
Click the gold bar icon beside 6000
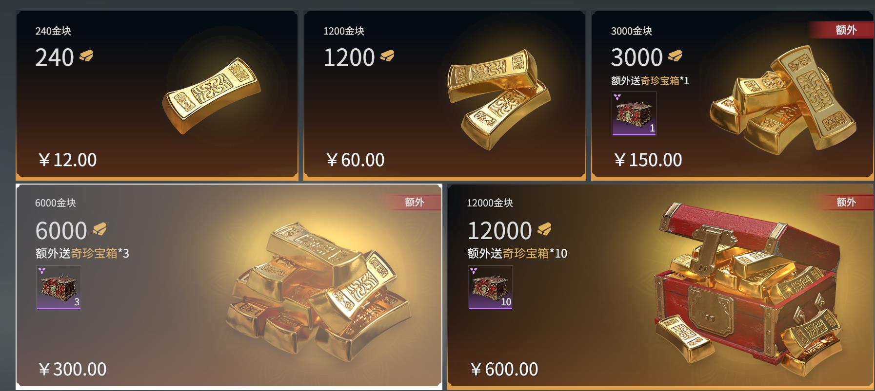click(99, 229)
